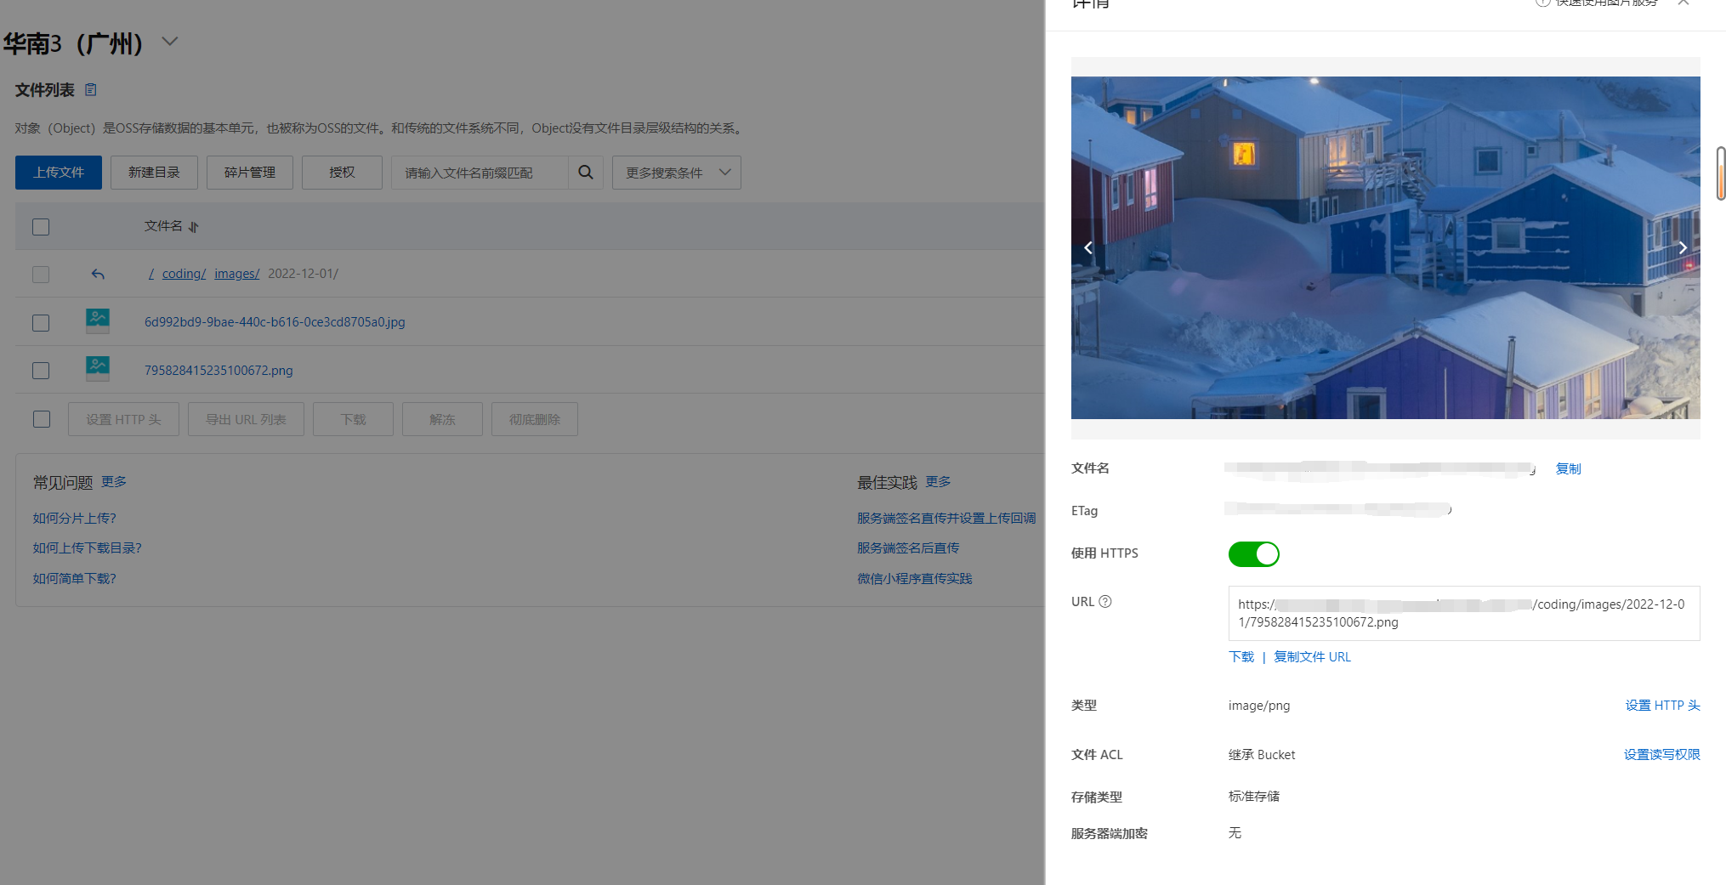Focus the file name prefix search field
1726x885 pixels.
tap(480, 173)
